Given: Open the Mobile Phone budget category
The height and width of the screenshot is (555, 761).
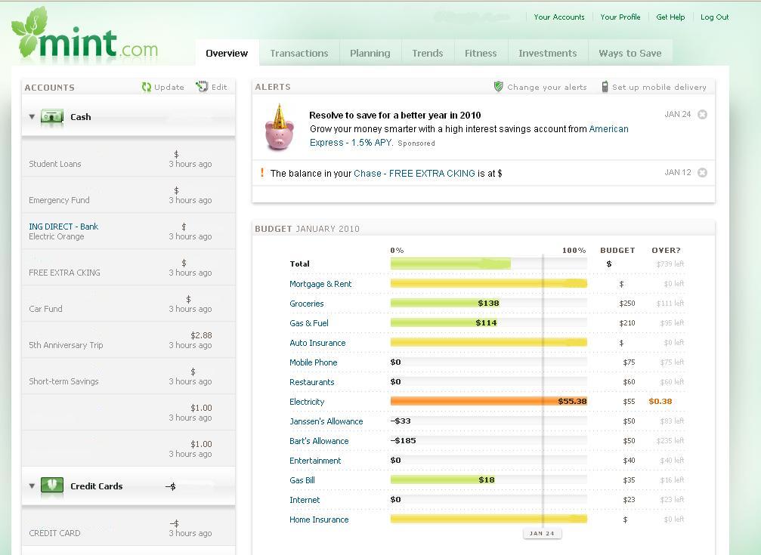Looking at the screenshot, I should [313, 362].
